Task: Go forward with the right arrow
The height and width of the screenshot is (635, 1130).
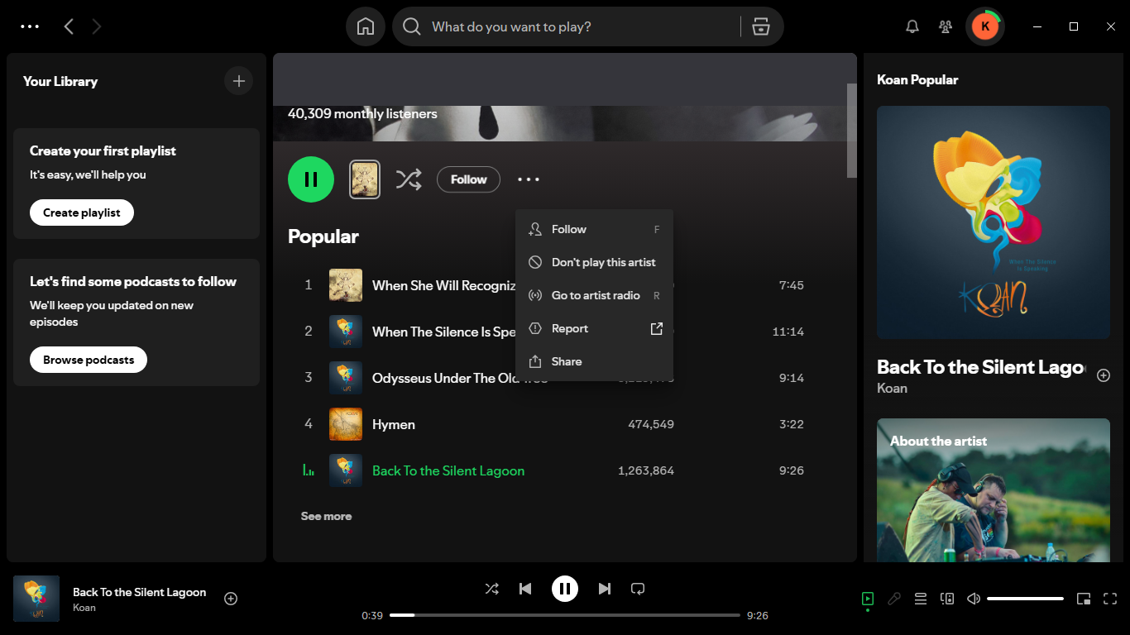Action: (x=97, y=26)
